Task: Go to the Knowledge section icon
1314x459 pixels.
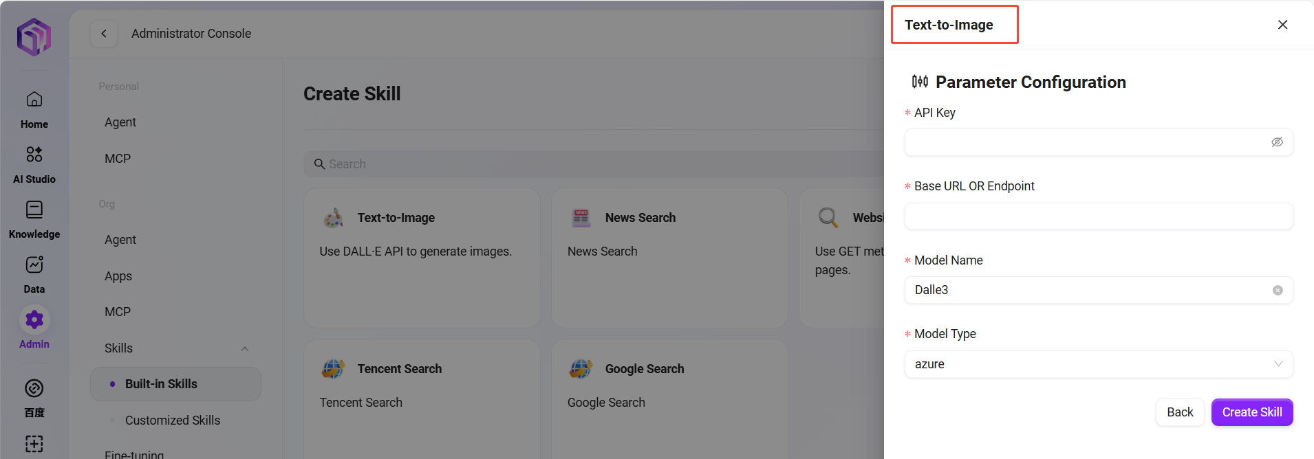Action: click(34, 210)
